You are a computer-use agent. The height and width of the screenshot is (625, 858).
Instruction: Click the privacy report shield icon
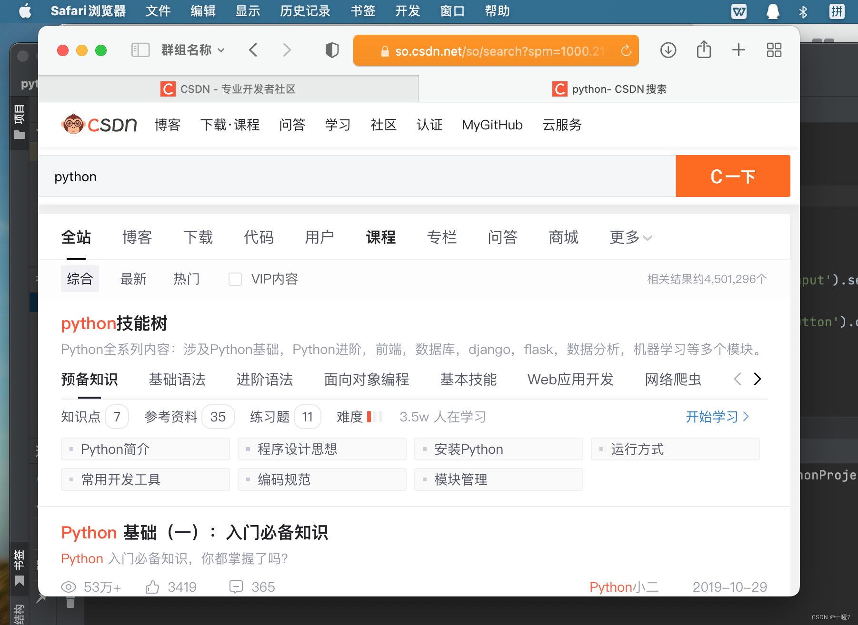332,49
